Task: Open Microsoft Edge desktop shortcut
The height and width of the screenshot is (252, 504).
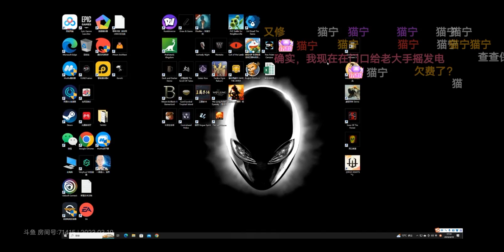Action: point(70,47)
